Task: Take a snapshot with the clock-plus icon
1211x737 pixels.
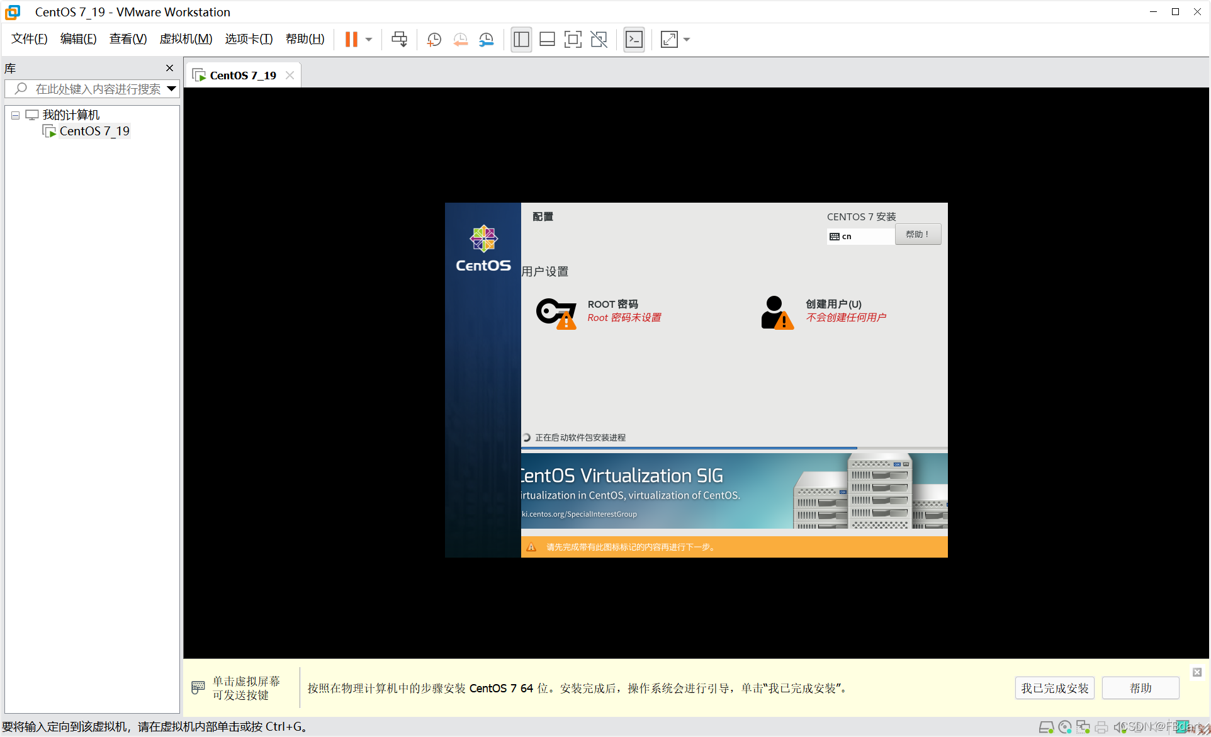Action: coord(434,40)
